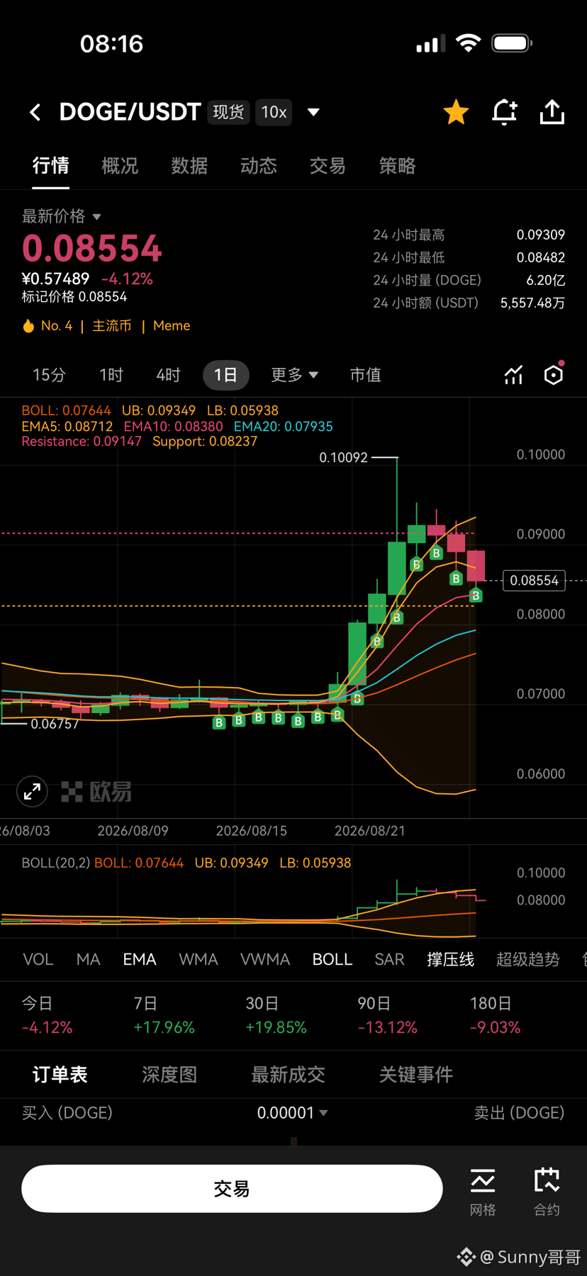Tap the 24小时最低 0.08482 value
Viewport: 587px width, 1276px height.
click(541, 257)
